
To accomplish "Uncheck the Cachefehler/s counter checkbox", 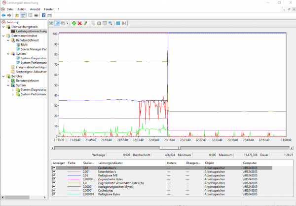I will (54, 168).
